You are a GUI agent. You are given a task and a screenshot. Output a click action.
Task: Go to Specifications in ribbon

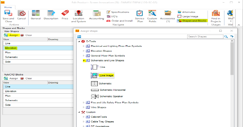(118, 12)
